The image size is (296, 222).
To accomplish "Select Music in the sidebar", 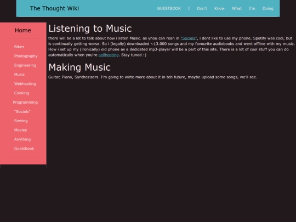I will 19,75.
